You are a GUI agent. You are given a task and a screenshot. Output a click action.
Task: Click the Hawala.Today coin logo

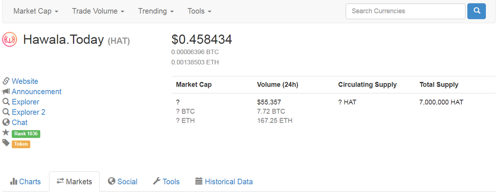click(10, 40)
